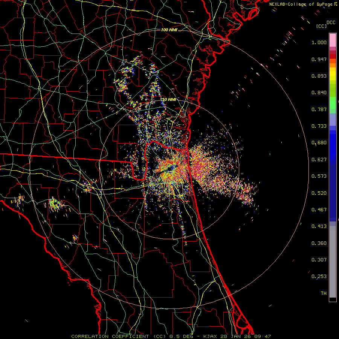Click the 0.360 color scale value

tap(319, 243)
